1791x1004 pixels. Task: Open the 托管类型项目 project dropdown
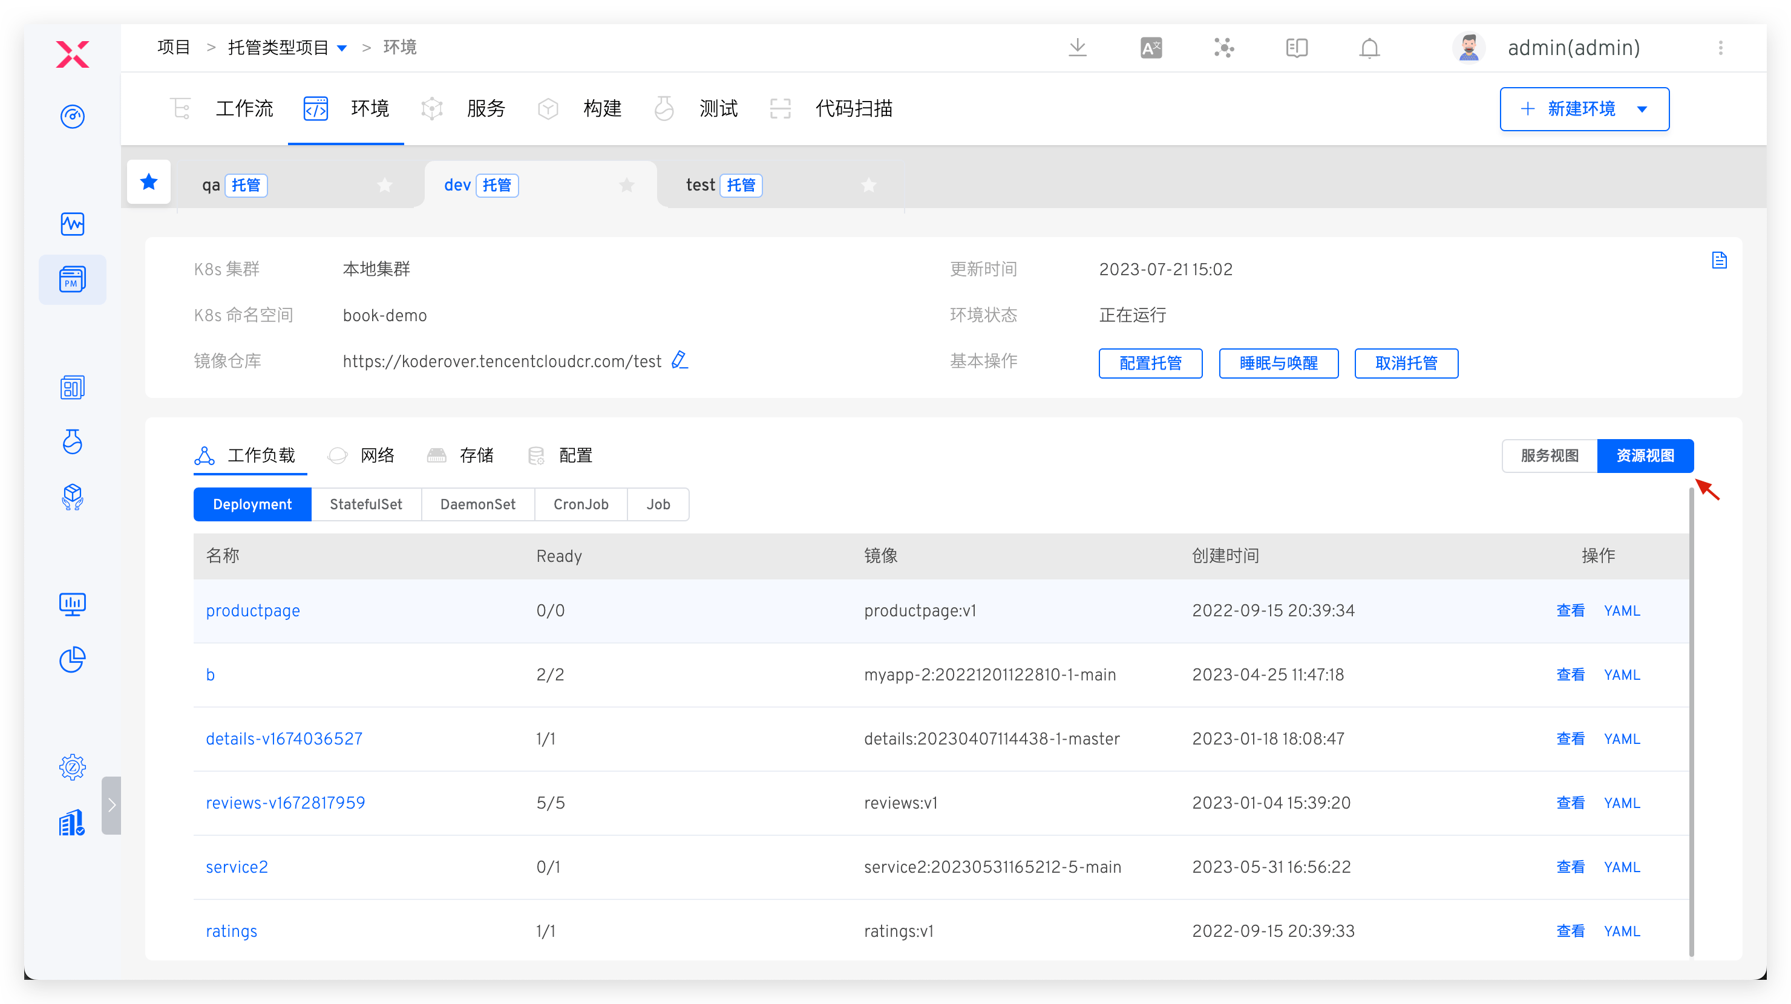pos(342,48)
